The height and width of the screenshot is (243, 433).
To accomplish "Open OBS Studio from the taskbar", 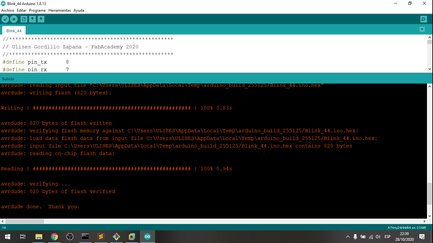I will pyautogui.click(x=70, y=237).
